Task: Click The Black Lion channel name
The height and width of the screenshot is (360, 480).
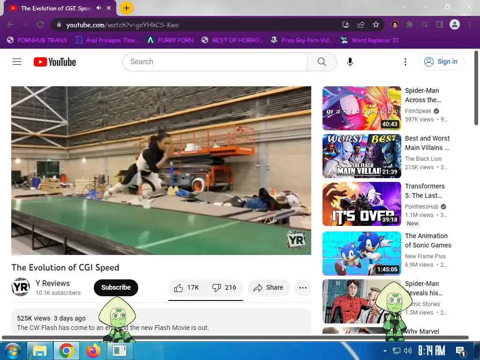Action: 423,159
